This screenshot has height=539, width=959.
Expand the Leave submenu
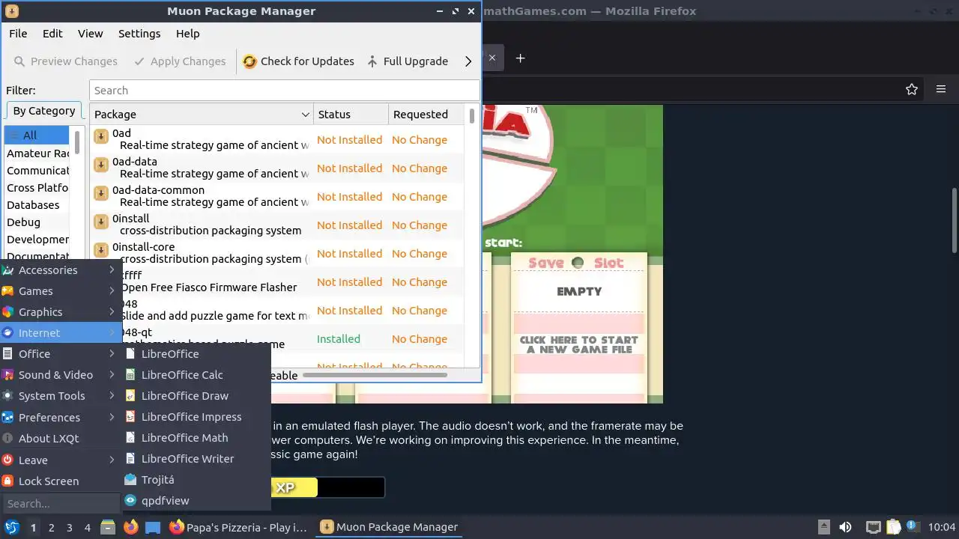(61, 460)
